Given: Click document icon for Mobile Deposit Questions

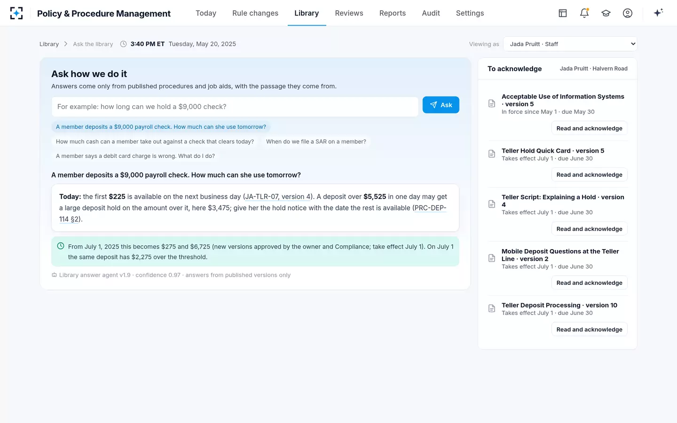Looking at the screenshot, I should (492, 258).
